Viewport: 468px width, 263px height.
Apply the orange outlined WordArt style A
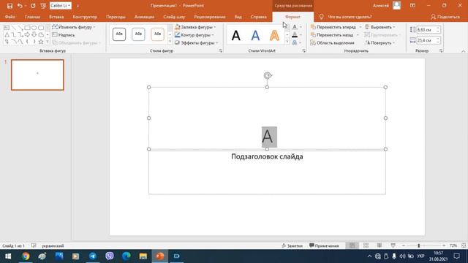(274, 36)
